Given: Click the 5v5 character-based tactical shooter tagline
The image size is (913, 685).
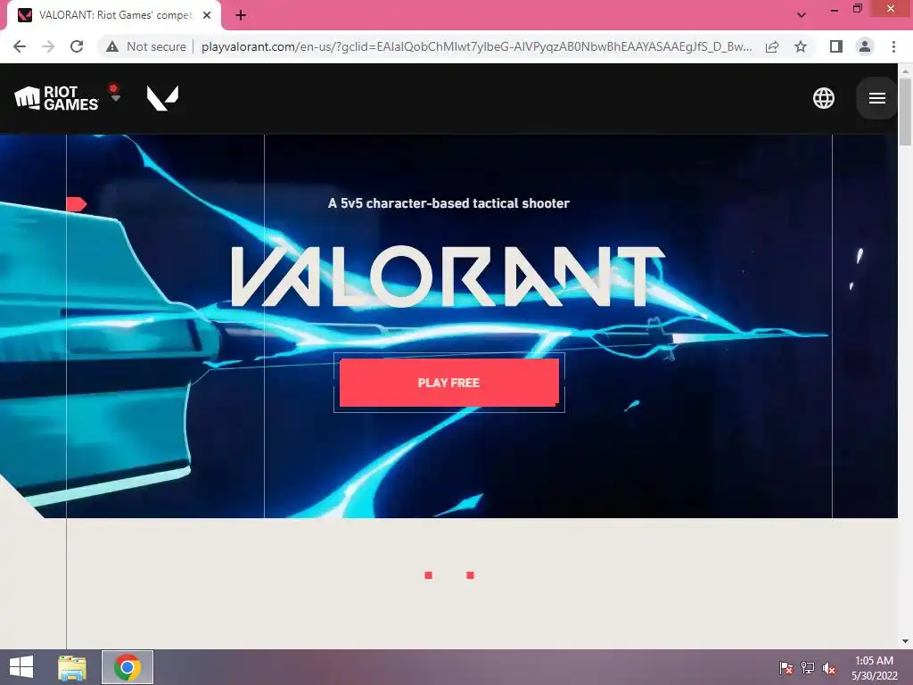Looking at the screenshot, I should (x=448, y=203).
